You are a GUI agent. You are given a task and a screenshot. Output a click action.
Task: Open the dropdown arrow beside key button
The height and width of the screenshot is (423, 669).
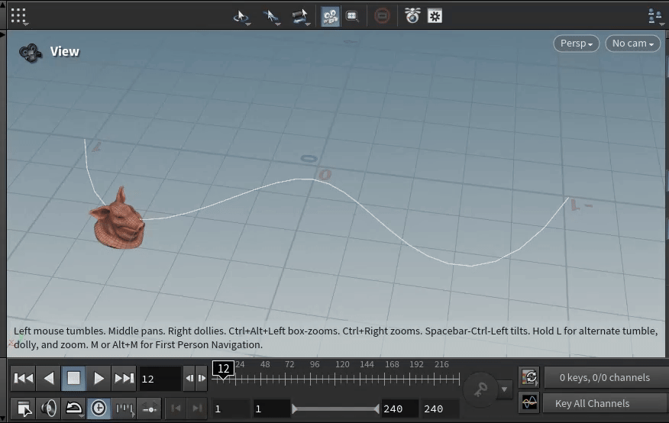(505, 389)
